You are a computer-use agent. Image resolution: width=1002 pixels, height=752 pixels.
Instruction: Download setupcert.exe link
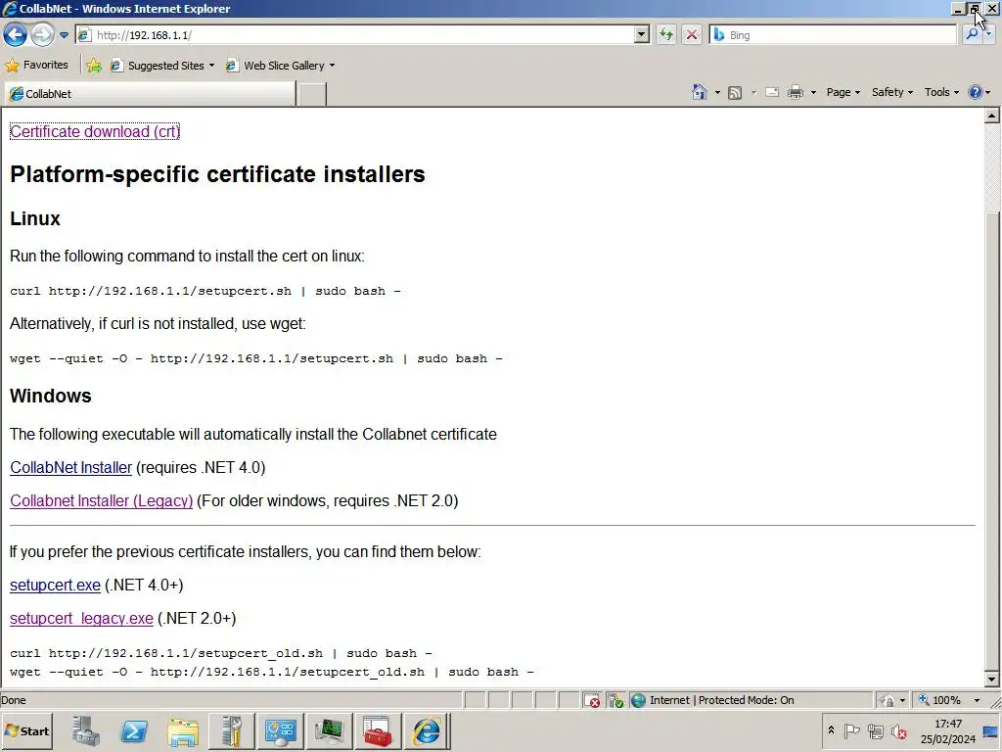click(55, 586)
